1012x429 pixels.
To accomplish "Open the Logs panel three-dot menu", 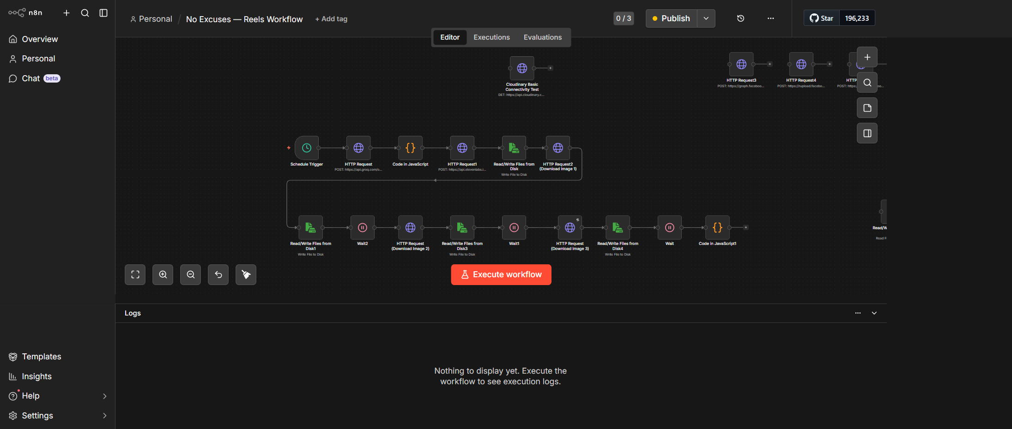I will 858,313.
